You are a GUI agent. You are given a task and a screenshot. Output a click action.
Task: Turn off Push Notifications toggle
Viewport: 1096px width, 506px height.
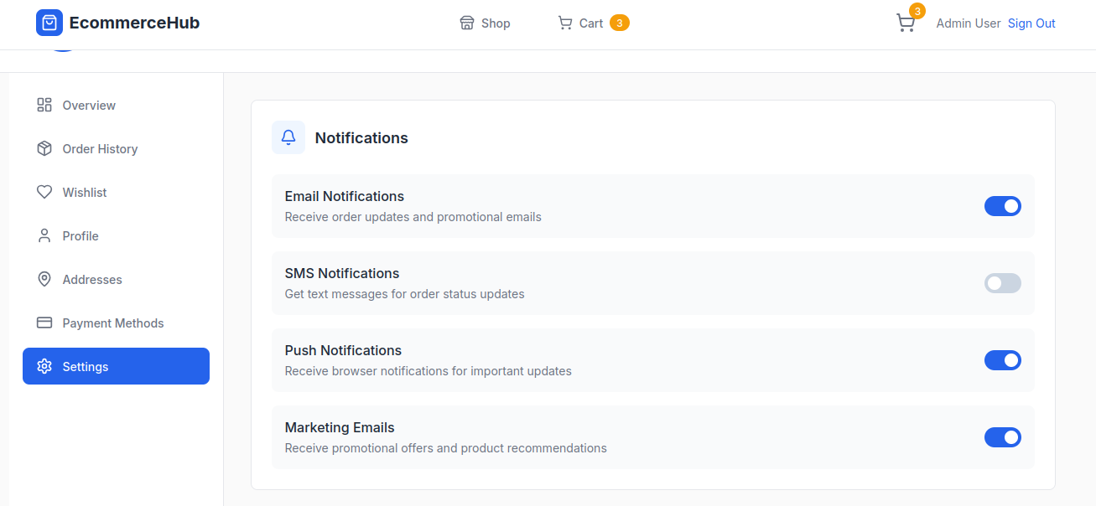point(1002,360)
